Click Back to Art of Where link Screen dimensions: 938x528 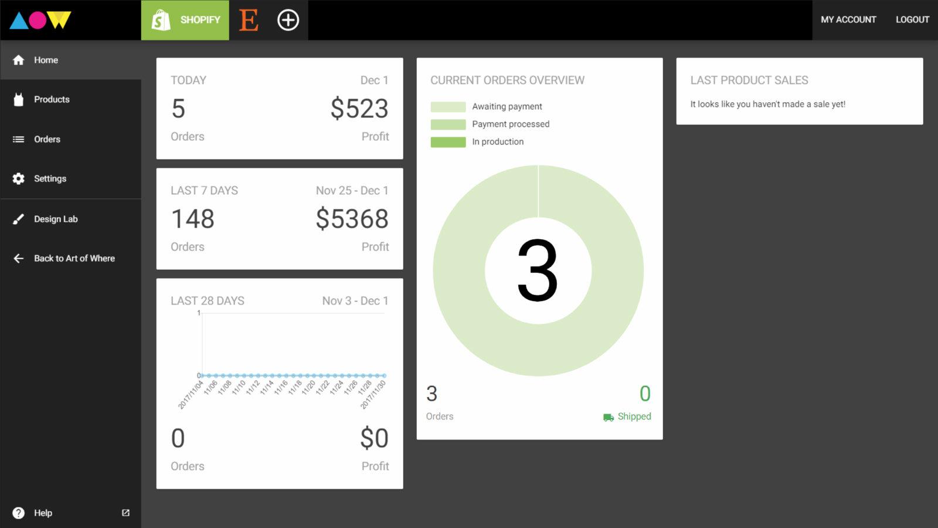pyautogui.click(x=74, y=258)
